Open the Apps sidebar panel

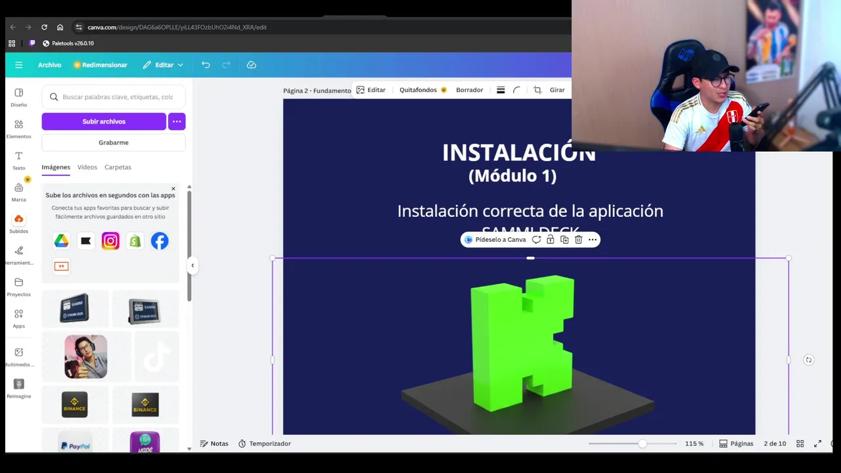click(18, 318)
